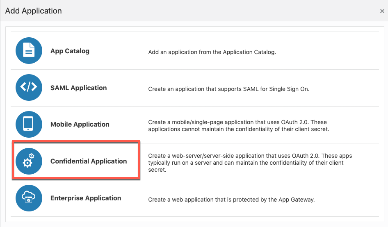Choose the Enterprise Application label
The width and height of the screenshot is (388, 227).
86,198
